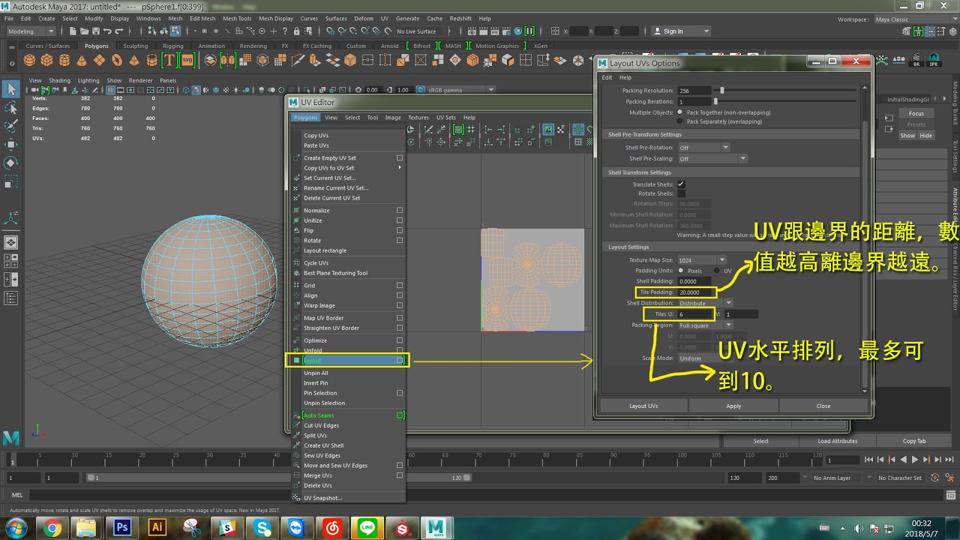Click the SVG tool shelf icon
Screen dimensions: 960x540
188,60
